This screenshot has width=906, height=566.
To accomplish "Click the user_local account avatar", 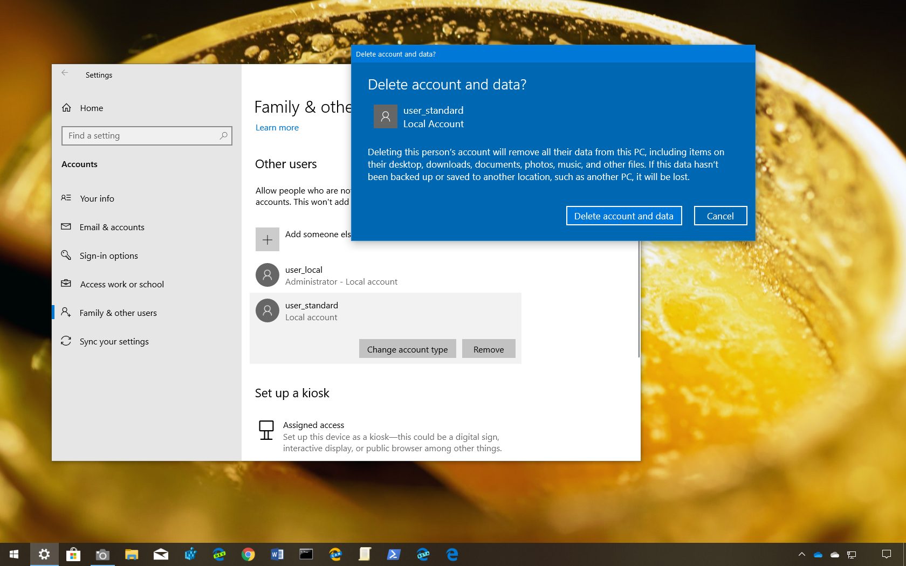I will [267, 275].
